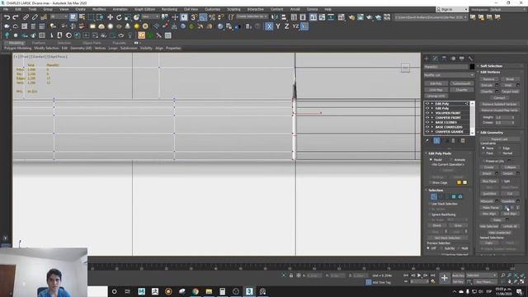Image resolution: width=528 pixels, height=297 pixels.
Task: Enable the Preserve UVs checkbox
Action: point(483,162)
